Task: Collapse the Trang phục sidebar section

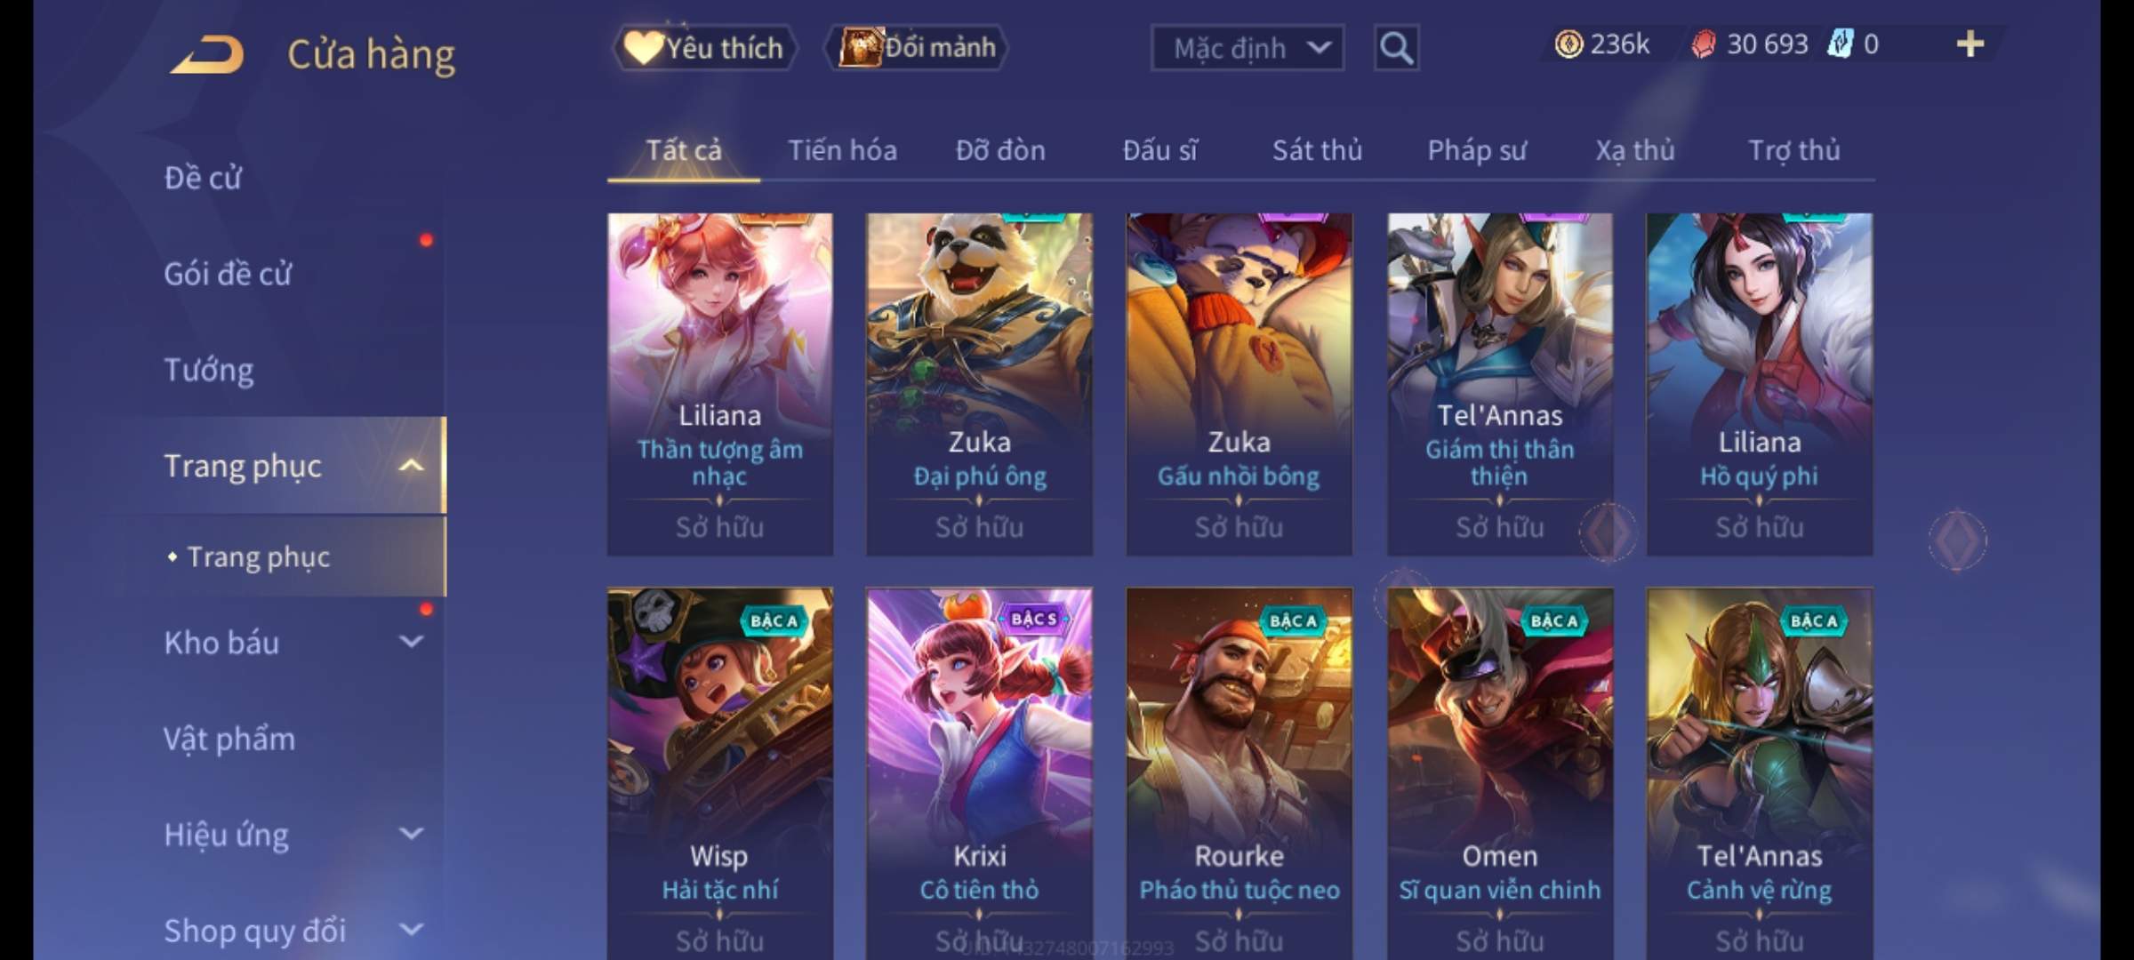Action: click(x=411, y=465)
